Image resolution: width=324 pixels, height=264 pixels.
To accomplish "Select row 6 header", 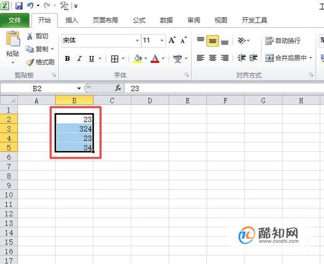I will click(9, 157).
